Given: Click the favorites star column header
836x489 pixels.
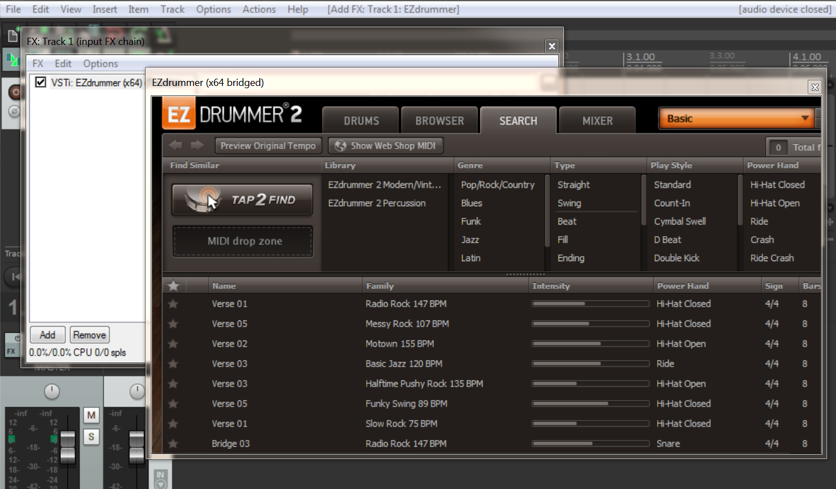Looking at the screenshot, I should (174, 286).
